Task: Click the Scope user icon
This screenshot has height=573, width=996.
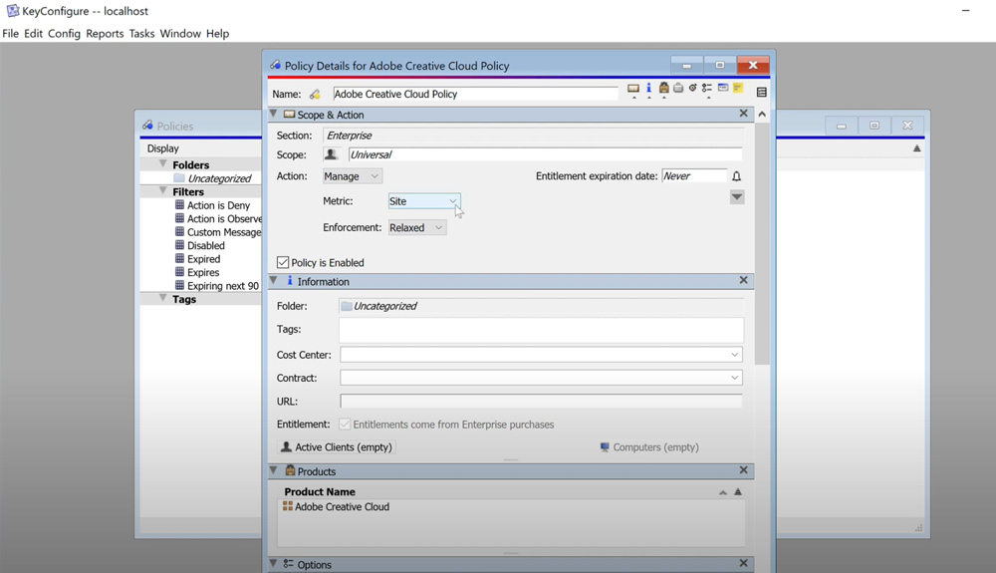Action: (331, 154)
